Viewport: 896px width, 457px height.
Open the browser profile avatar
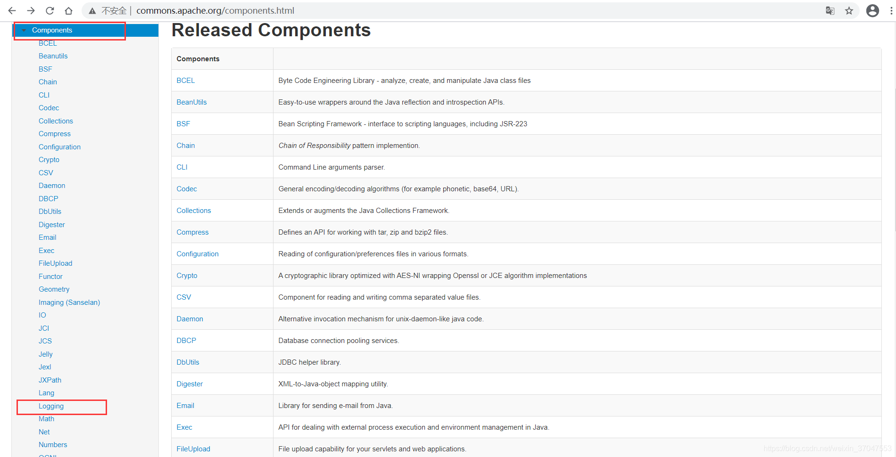(873, 10)
